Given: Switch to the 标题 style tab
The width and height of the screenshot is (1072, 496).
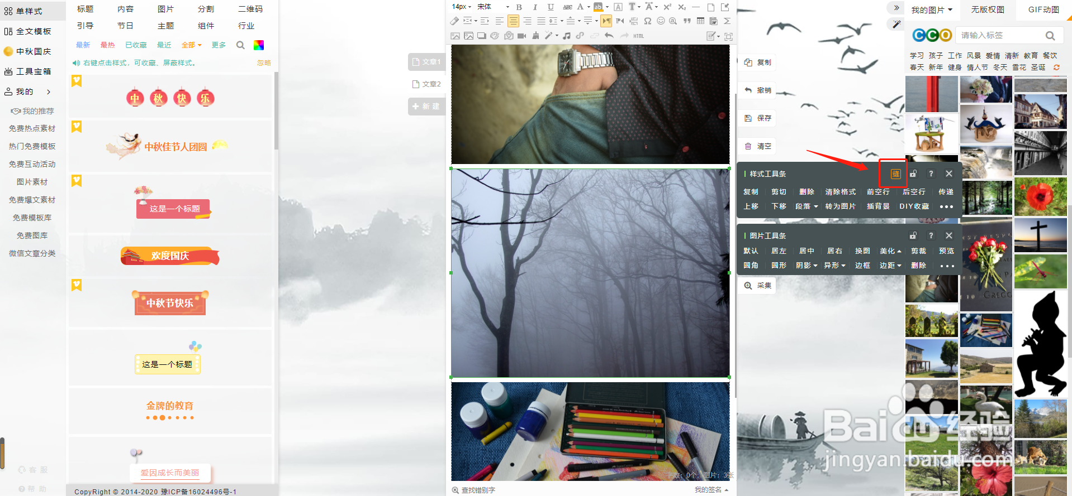Looking at the screenshot, I should (85, 9).
